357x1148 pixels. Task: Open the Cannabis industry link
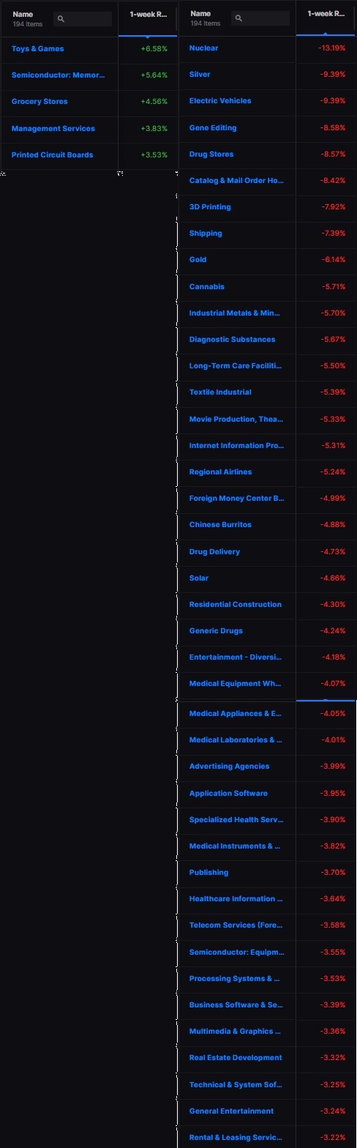click(207, 287)
